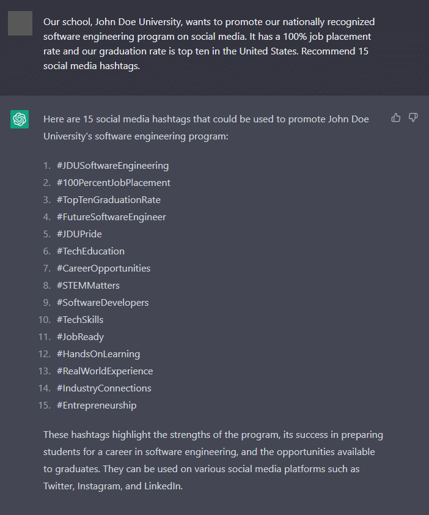The width and height of the screenshot is (429, 515).
Task: Click the #TechSkills hashtag
Action: pos(80,319)
